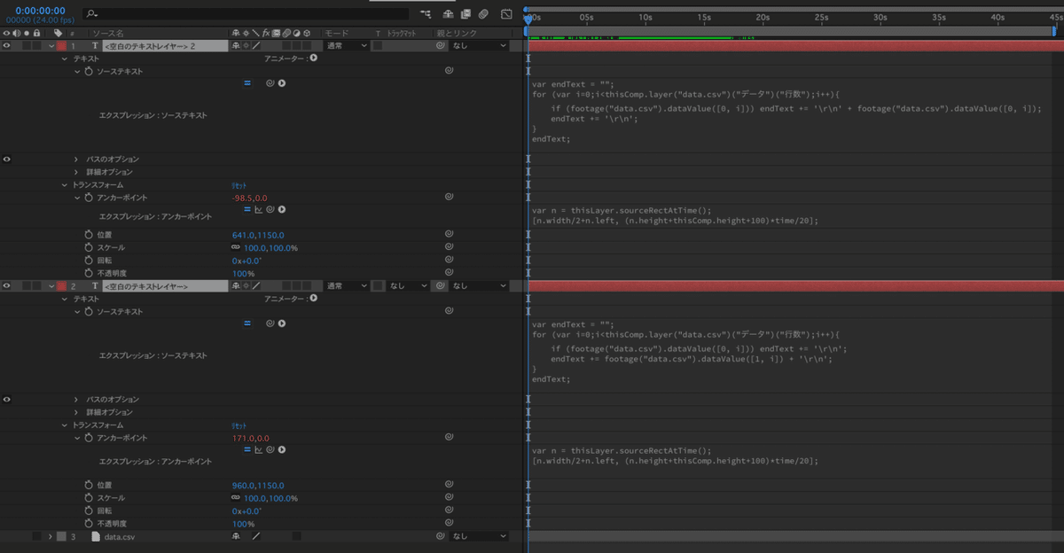Click the stopwatch for layer 1 アンカーポイント

[x=89, y=198]
